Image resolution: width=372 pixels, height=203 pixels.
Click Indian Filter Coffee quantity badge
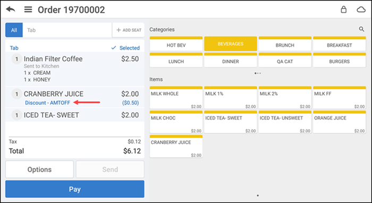[x=16, y=59]
